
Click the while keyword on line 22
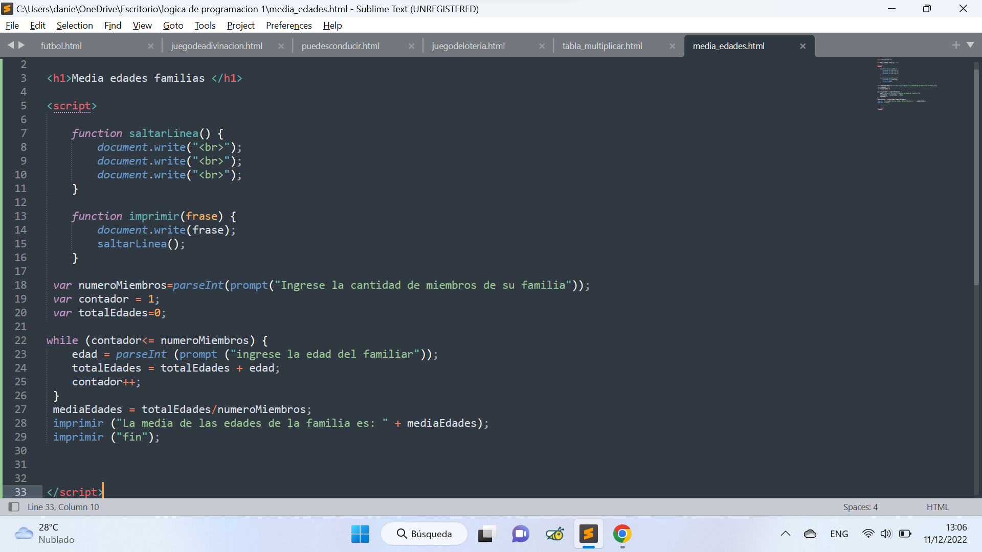(62, 340)
